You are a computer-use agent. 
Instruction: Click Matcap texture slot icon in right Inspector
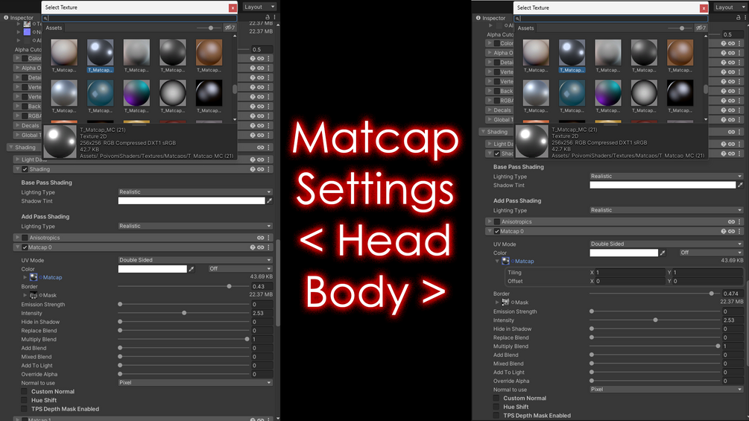(505, 261)
